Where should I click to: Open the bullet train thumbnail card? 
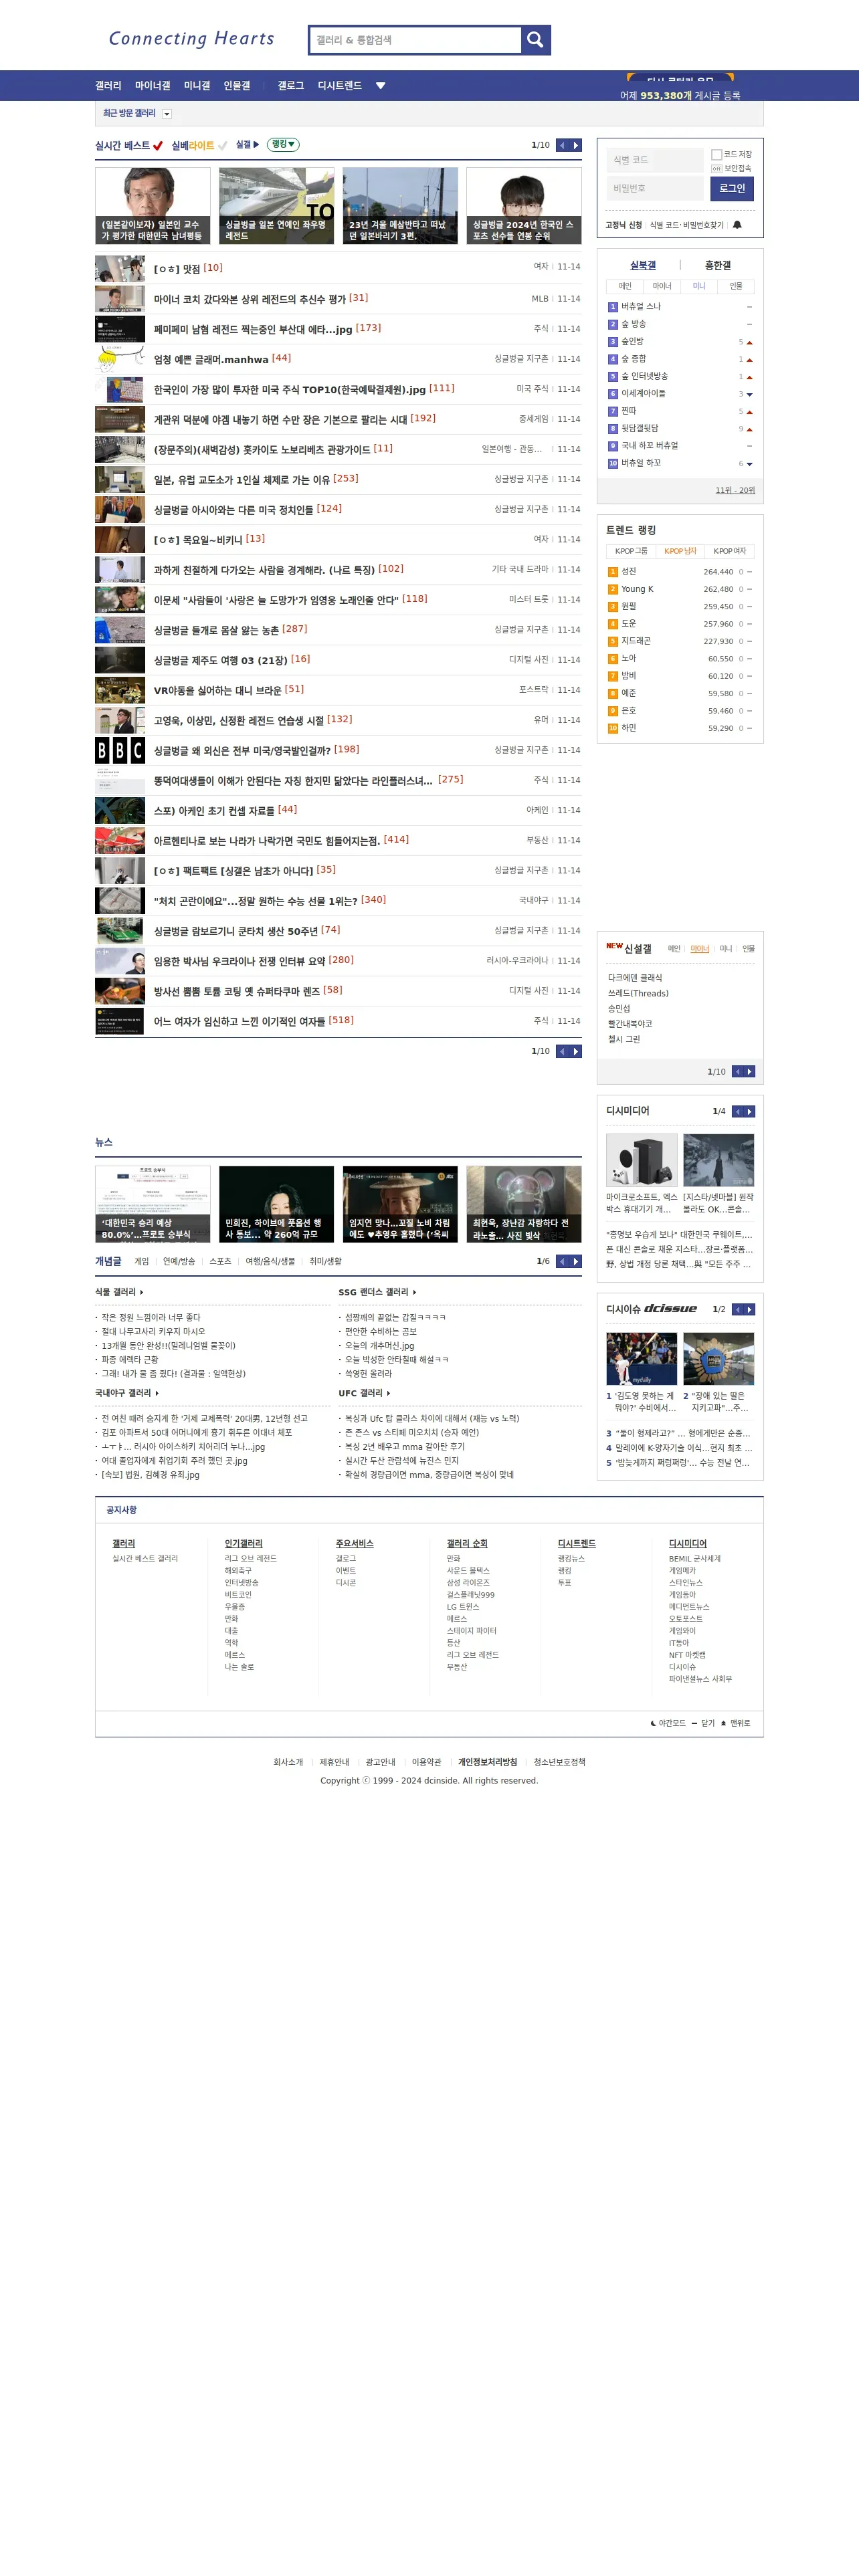tap(276, 205)
